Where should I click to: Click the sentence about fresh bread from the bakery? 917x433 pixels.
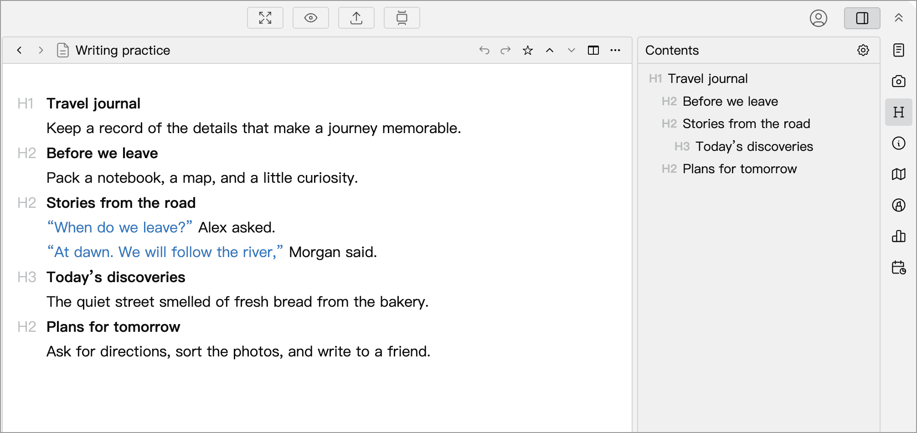[x=237, y=302]
